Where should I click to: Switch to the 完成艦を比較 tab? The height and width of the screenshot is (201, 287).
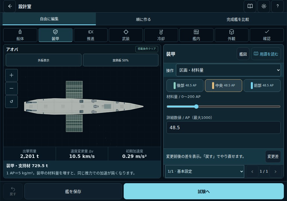pos(238,19)
